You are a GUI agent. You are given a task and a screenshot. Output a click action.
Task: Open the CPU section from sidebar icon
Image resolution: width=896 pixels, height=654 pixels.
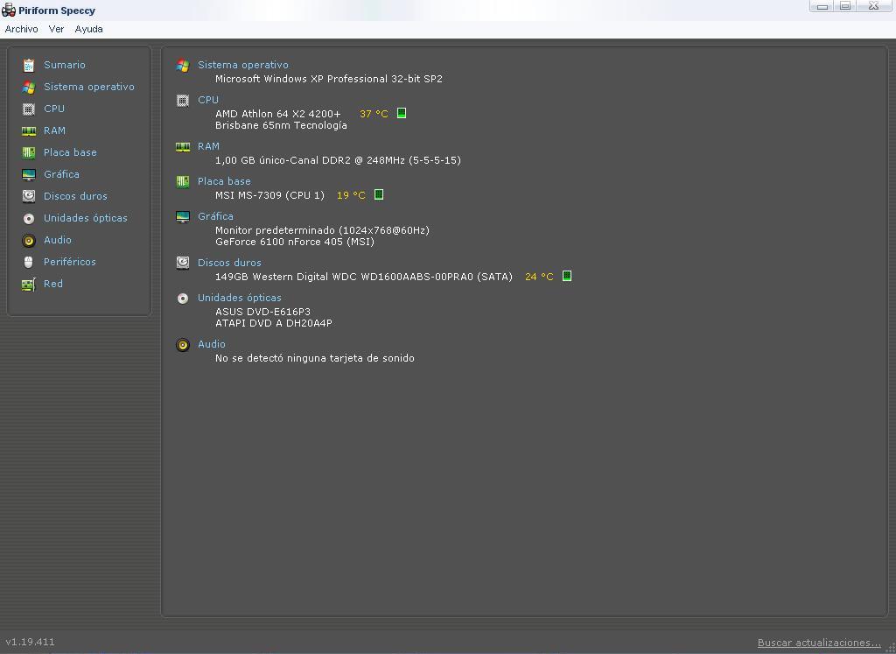[29, 109]
